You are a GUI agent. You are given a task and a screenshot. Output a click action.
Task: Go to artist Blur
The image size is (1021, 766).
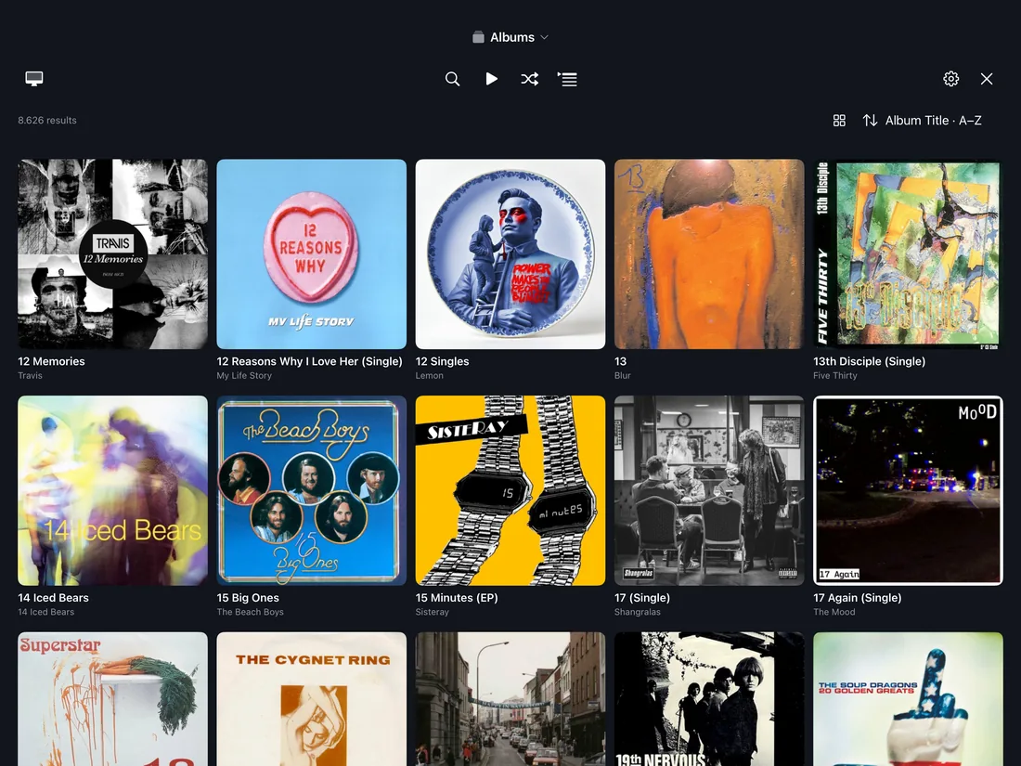click(623, 376)
